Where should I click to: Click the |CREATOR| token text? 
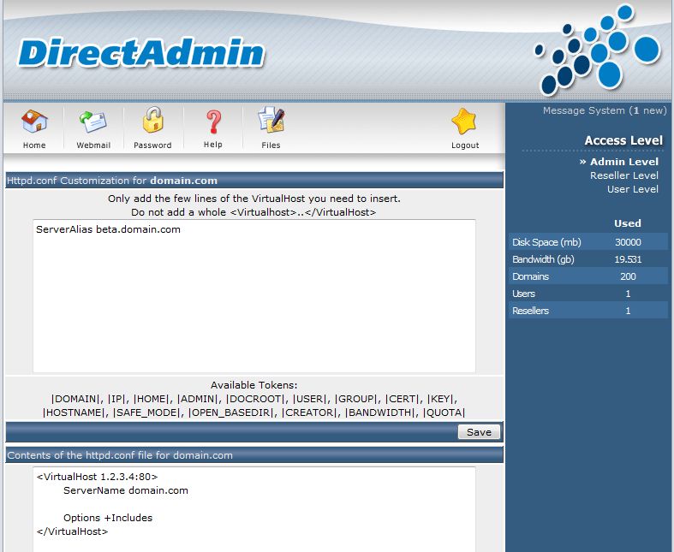pos(310,413)
